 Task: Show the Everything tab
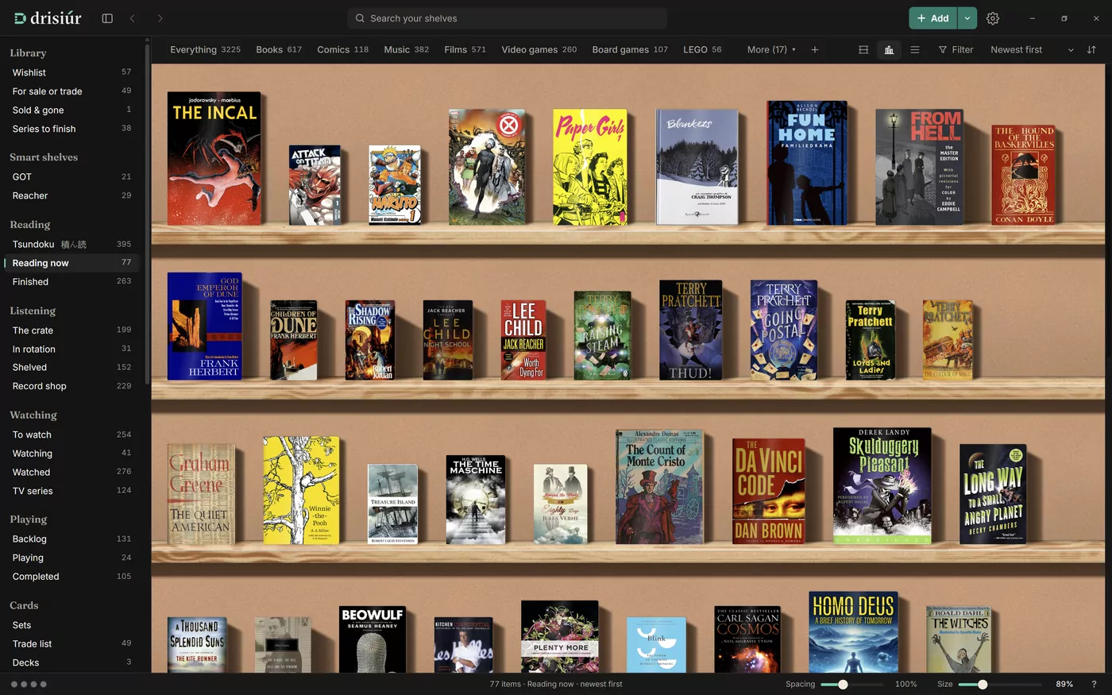pos(205,49)
